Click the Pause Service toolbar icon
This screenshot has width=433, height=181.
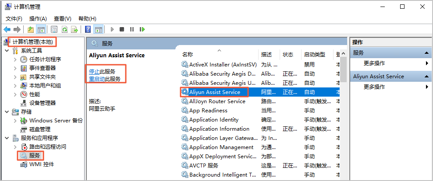click(x=132, y=29)
